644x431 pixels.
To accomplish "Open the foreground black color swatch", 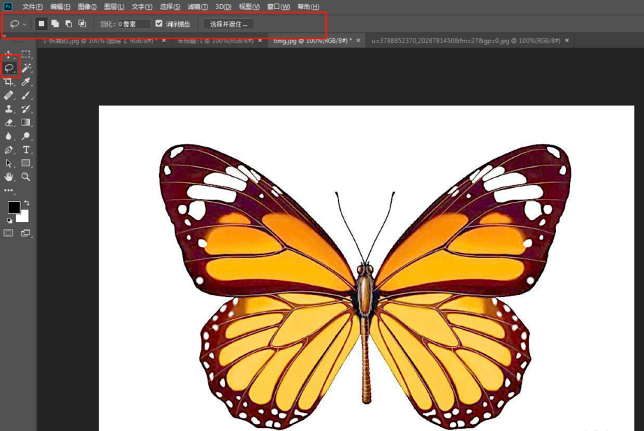I will pos(14,207).
